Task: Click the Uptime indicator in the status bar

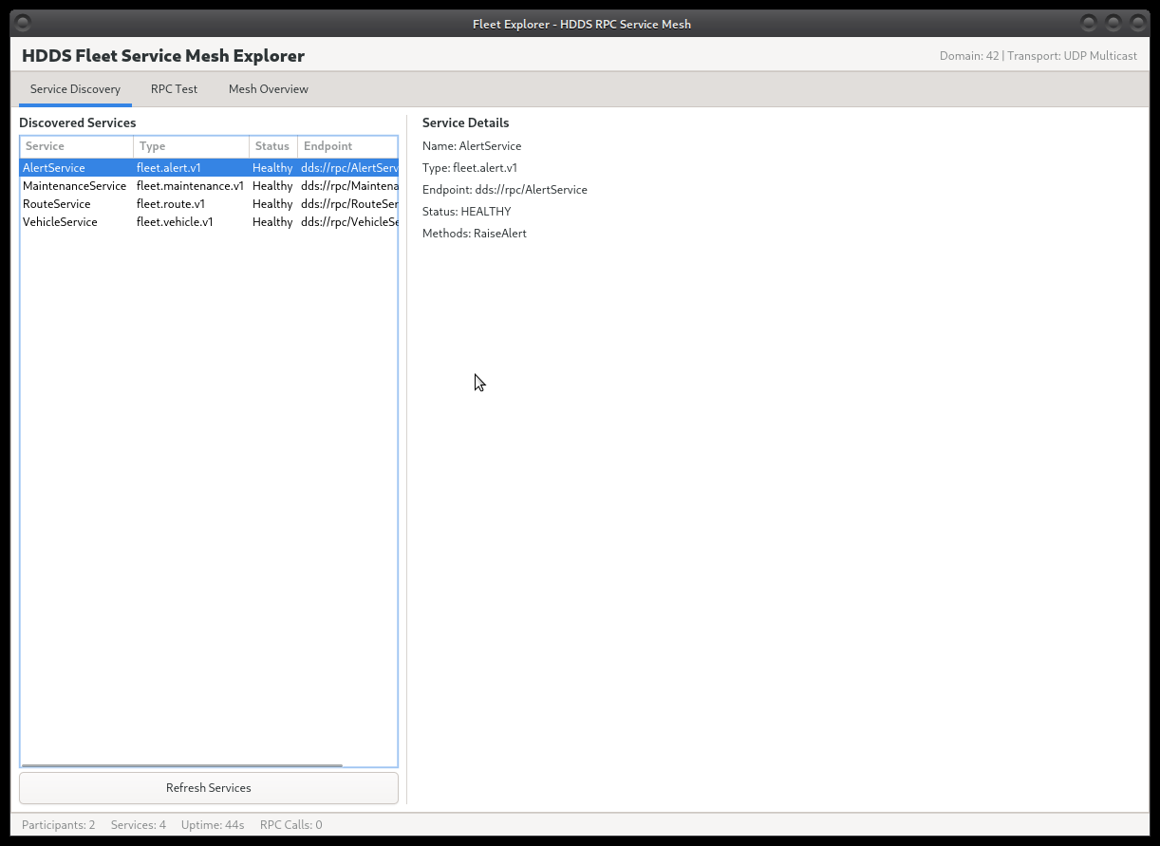Action: [x=212, y=824]
